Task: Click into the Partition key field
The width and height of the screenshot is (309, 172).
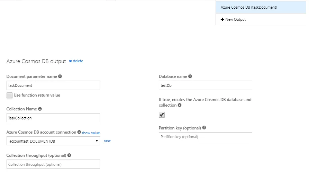Action: (205, 137)
